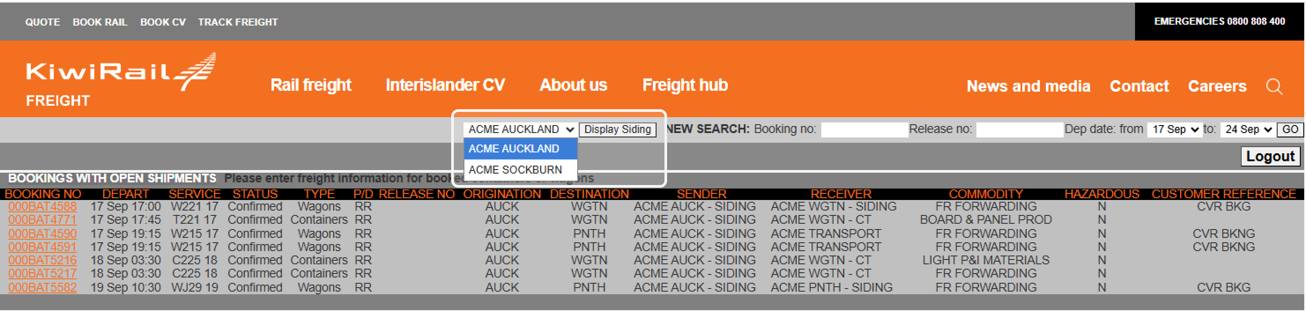Click the search magnifier icon
1306x311 pixels.
(1273, 87)
